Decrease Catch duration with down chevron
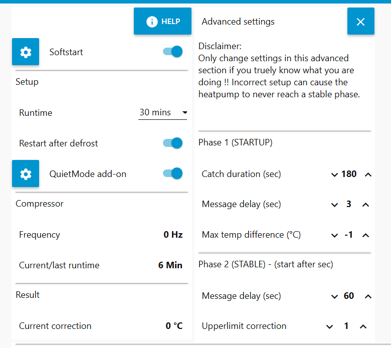391x348 pixels. (334, 175)
